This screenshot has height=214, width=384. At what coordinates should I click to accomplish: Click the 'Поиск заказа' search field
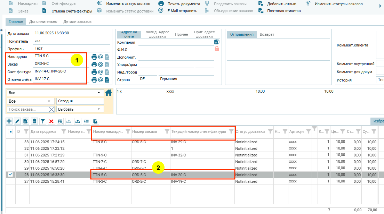click(x=28, y=109)
